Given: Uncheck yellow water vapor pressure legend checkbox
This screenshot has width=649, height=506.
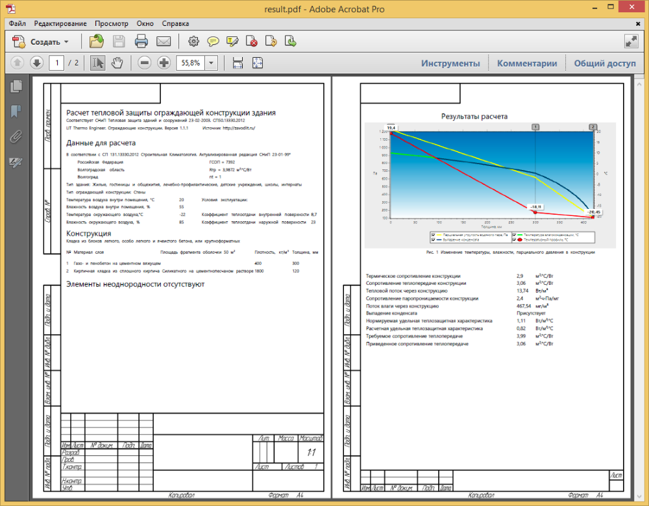Looking at the screenshot, I should 434,235.
